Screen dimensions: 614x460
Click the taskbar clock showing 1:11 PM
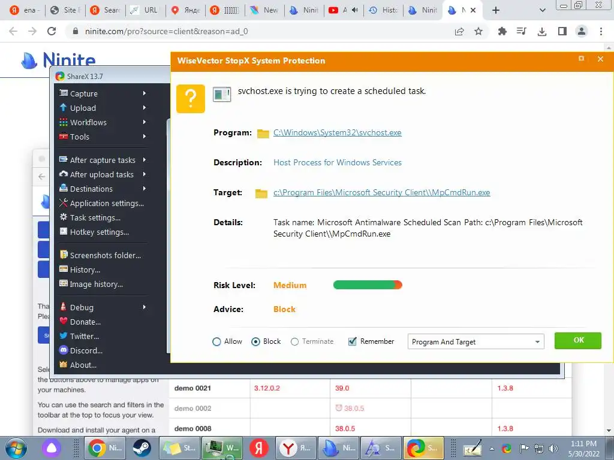point(584,449)
